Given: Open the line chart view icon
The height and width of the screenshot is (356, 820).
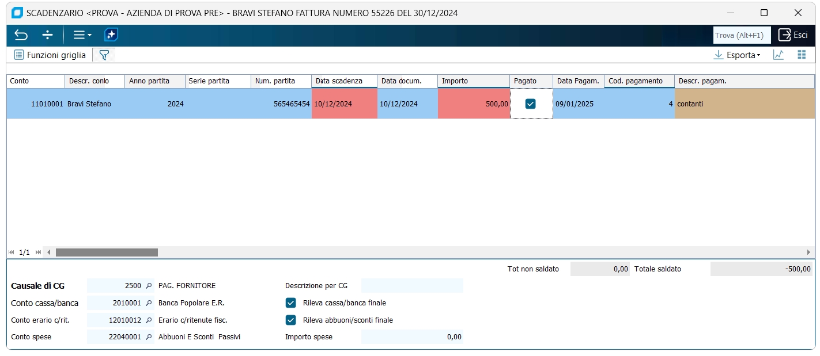Looking at the screenshot, I should pyautogui.click(x=778, y=55).
